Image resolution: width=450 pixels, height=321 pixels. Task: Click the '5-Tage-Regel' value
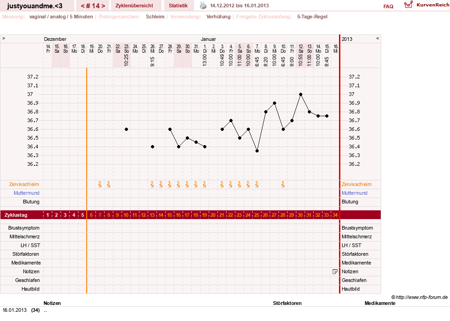pos(312,17)
